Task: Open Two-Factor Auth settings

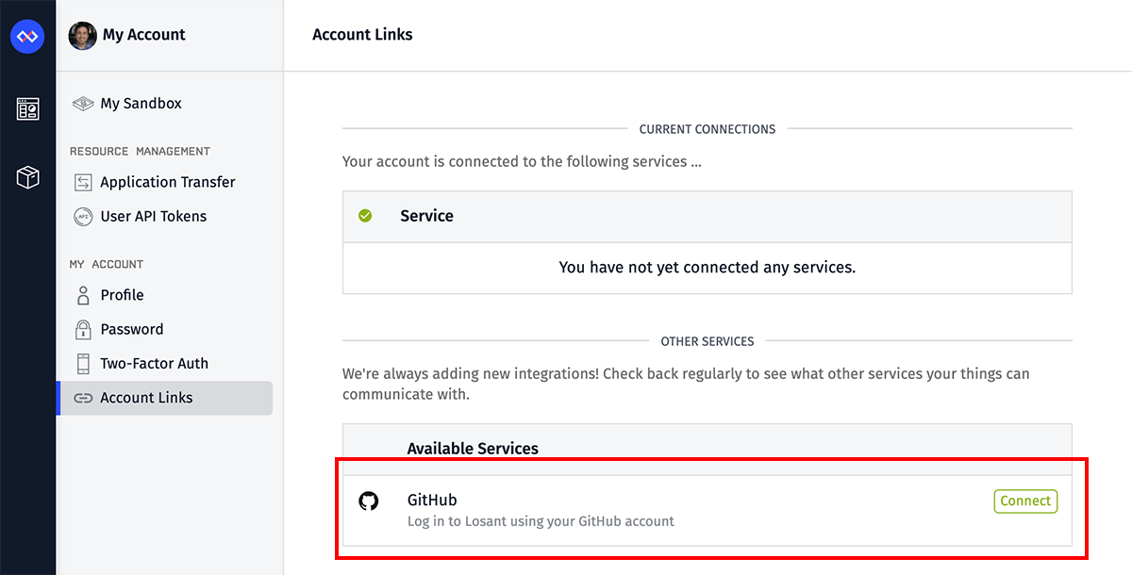Action: click(154, 364)
